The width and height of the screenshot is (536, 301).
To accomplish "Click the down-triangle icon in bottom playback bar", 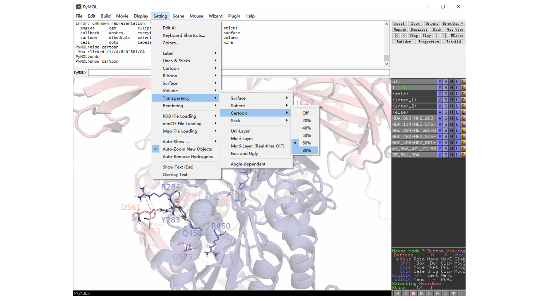I will [454, 293].
